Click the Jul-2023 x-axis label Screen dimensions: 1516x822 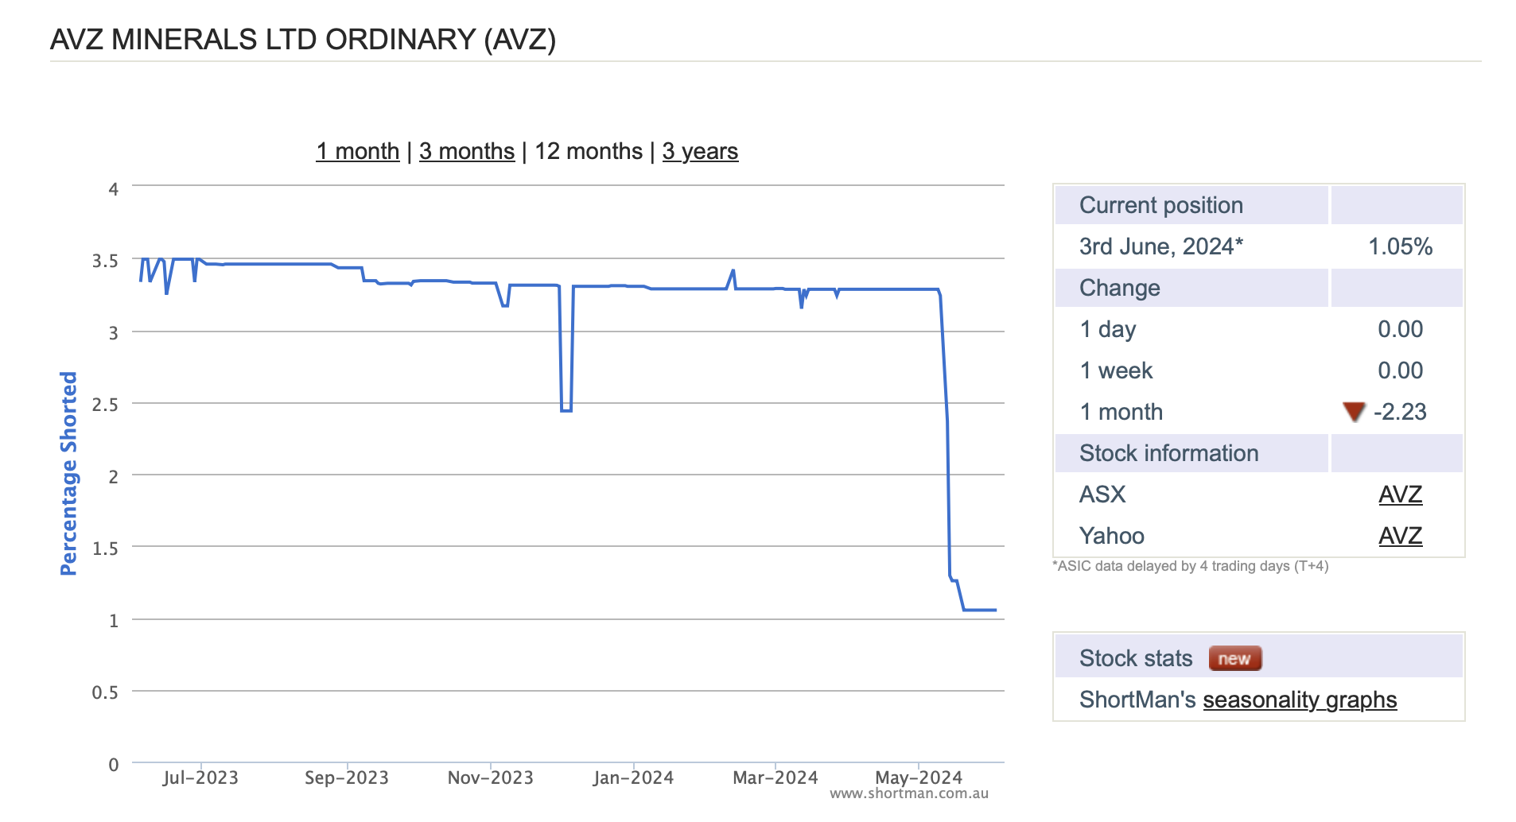coord(200,777)
